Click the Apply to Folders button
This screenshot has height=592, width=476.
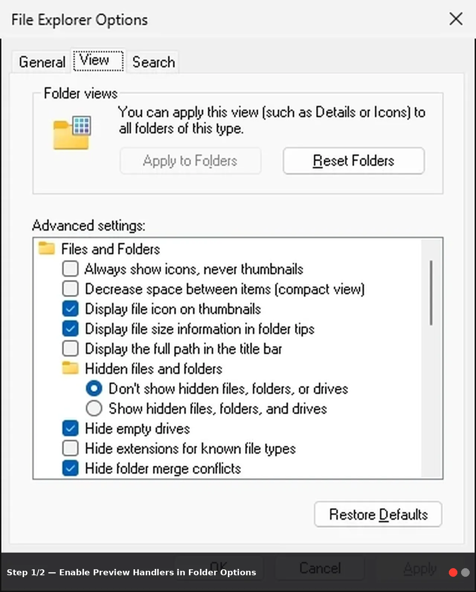click(190, 161)
